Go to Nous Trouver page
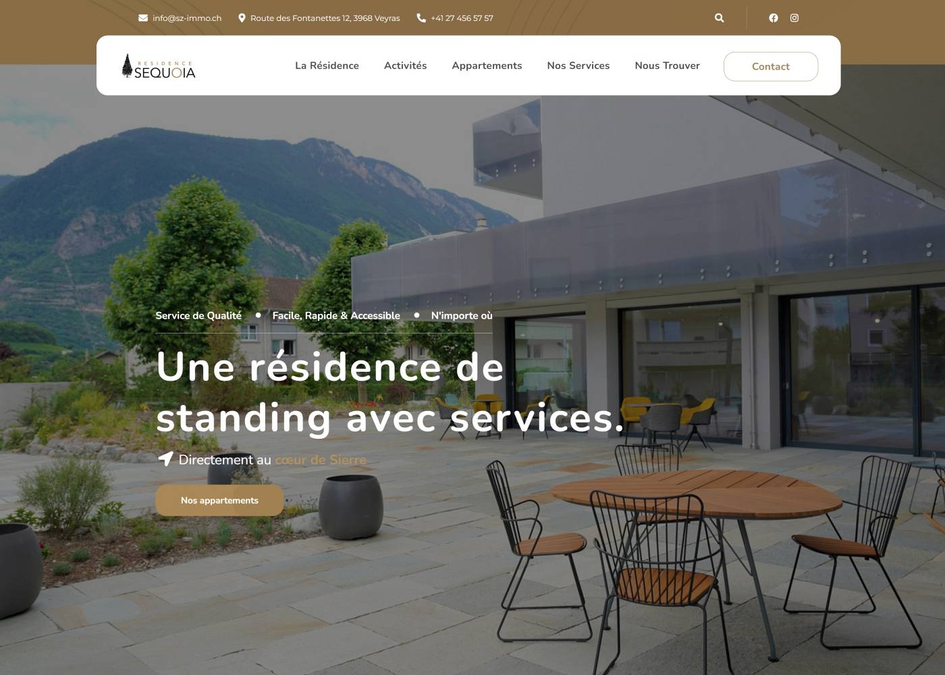945x675 pixels. pos(667,65)
